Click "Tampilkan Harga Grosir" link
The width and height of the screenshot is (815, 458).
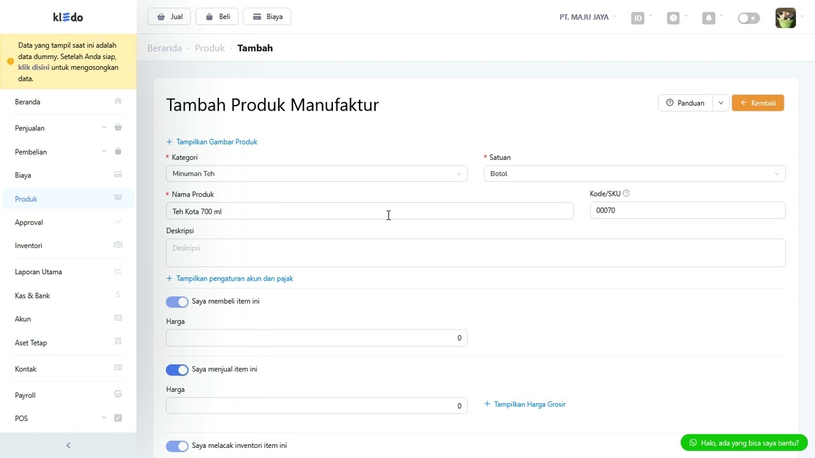click(529, 404)
